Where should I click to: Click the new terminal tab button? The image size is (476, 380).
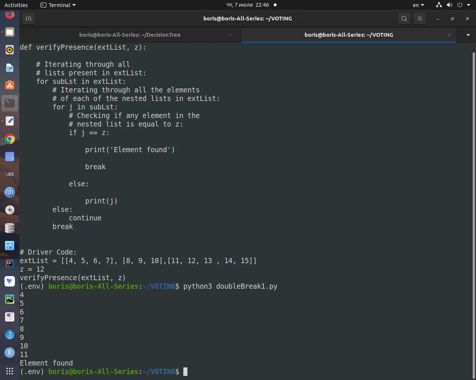pyautogui.click(x=28, y=19)
